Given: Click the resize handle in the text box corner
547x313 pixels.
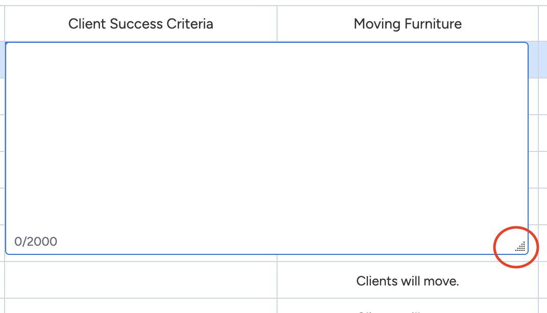Looking at the screenshot, I should click(x=520, y=247).
